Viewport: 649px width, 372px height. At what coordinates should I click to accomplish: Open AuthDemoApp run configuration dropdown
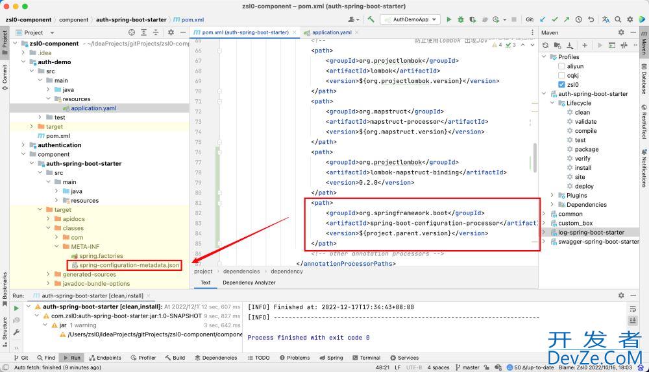(411, 19)
